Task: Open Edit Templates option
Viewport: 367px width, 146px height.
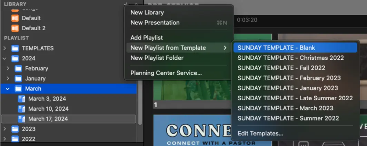Action: 260,133
